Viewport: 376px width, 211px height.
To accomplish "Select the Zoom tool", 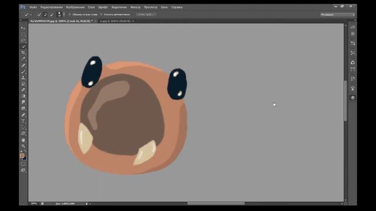I will [x=23, y=146].
